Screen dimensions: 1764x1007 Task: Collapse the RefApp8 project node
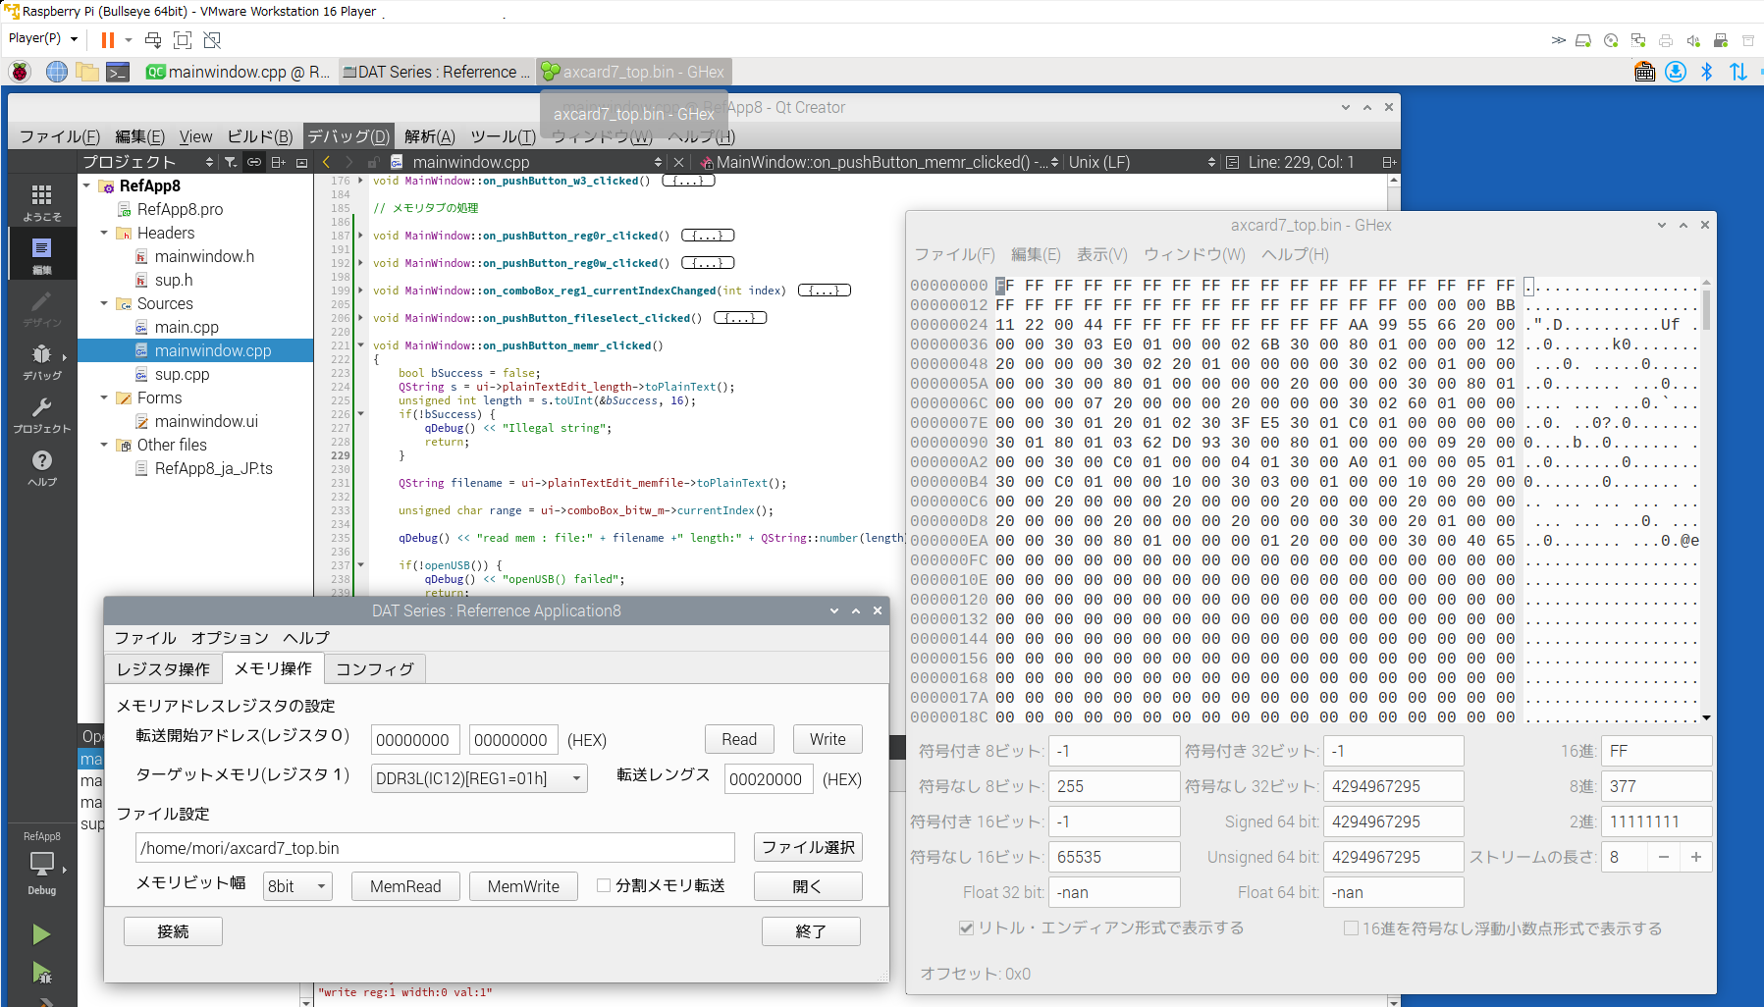pyautogui.click(x=87, y=185)
